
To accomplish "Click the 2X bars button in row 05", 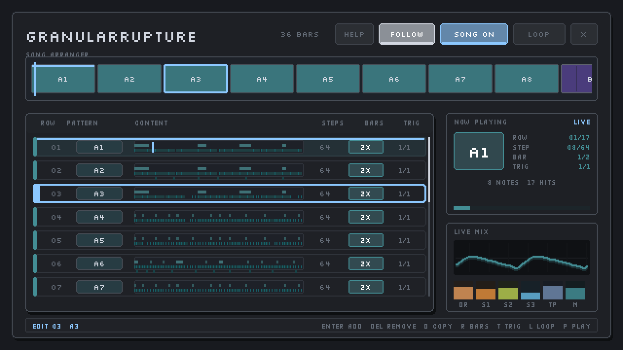I will (x=366, y=241).
